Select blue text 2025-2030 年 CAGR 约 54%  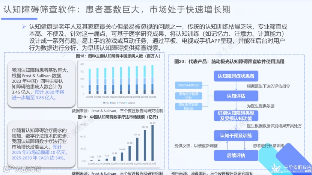coord(39,158)
